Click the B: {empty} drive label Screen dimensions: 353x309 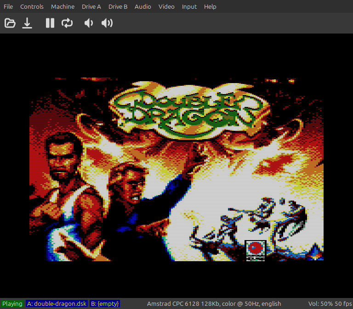pyautogui.click(x=105, y=303)
